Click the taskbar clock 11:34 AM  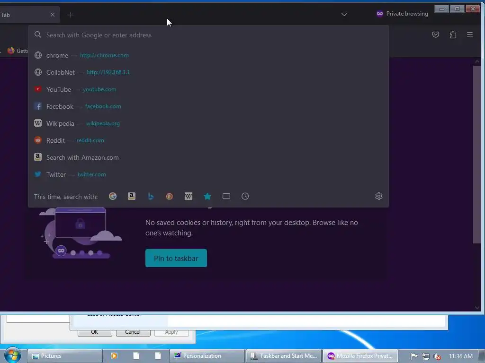460,356
